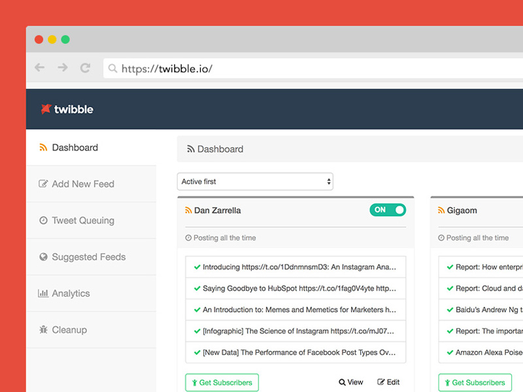Click View on the Dan Zarrella feed
Viewport: 523px width, 392px height.
tap(351, 382)
